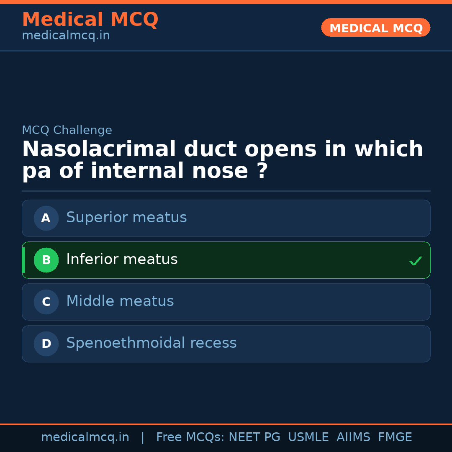The image size is (452, 452).
Task: Visit medicalmcq.in link under the header title
Action: tap(66, 36)
